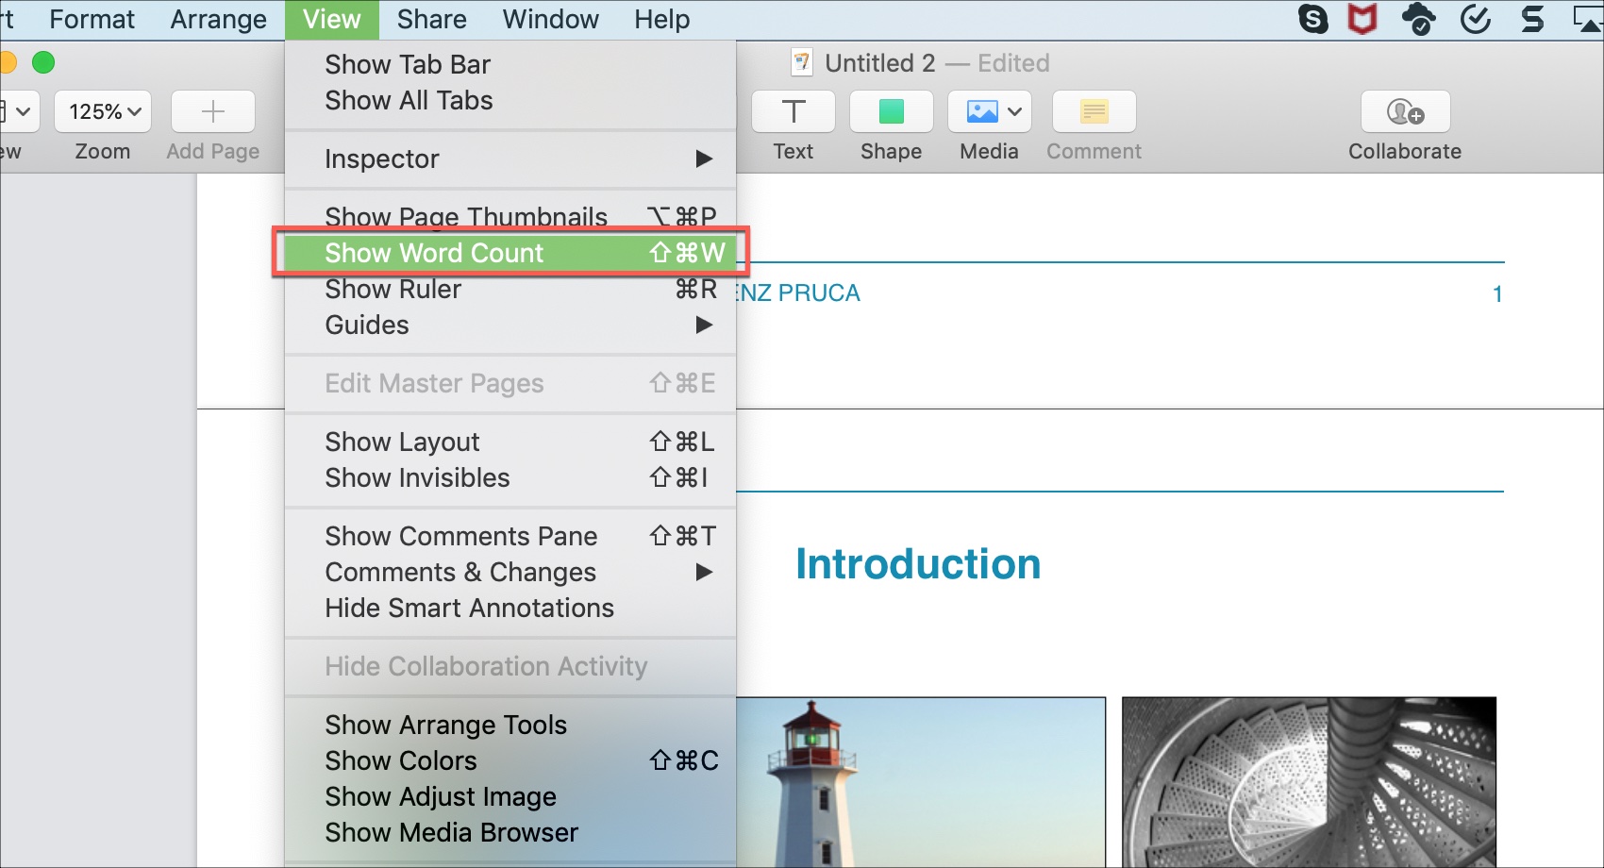Click the document icon beside Untitled 2

click(x=802, y=62)
